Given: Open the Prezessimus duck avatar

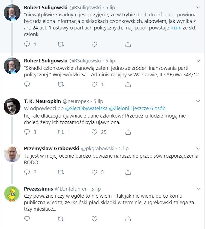Looking at the screenshot, I should 12,194.
